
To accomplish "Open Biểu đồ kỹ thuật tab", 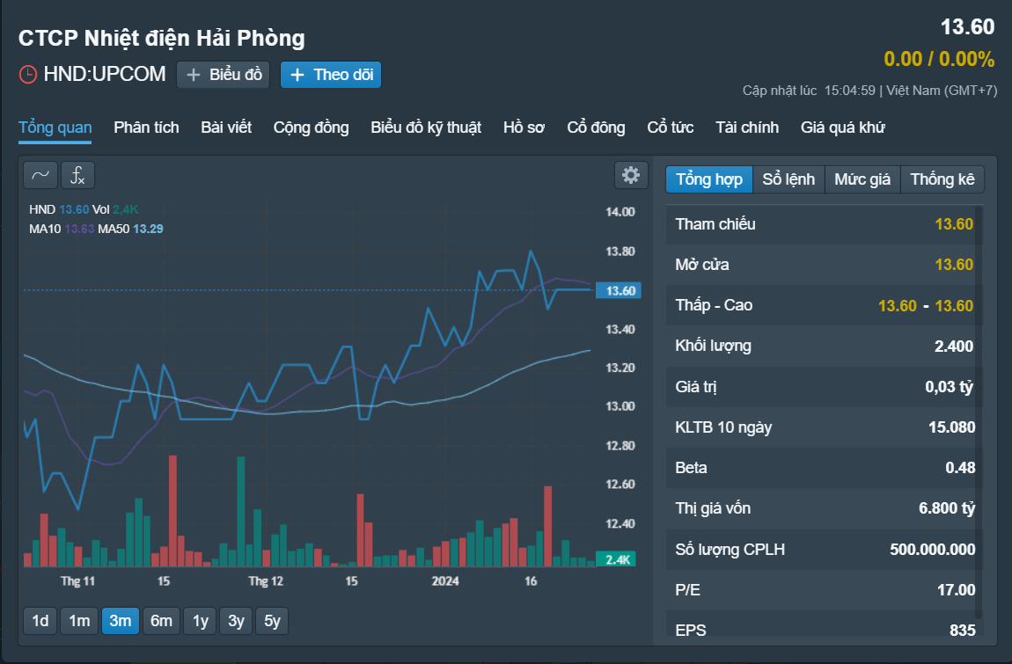I will tap(426, 128).
